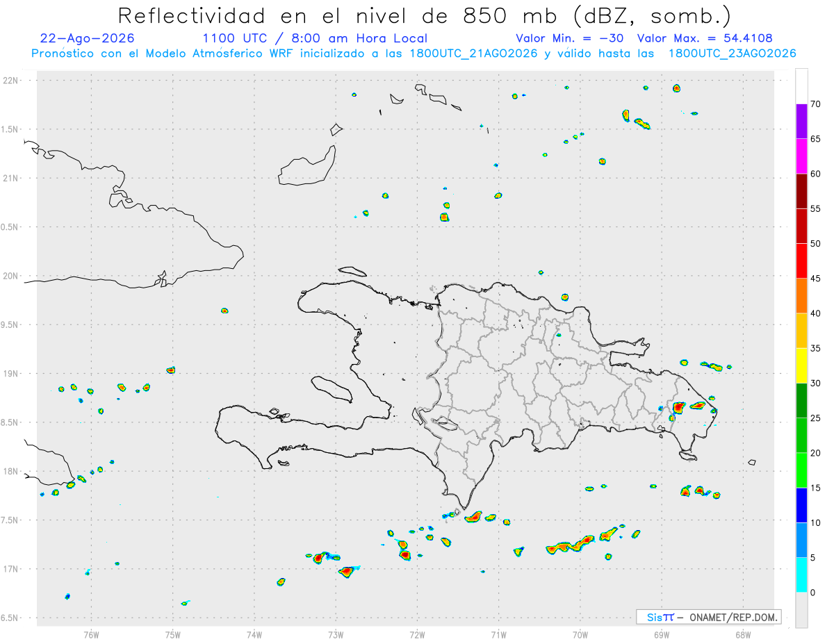Select the magenta 60–65 dBZ colorbar segment

tap(801, 156)
